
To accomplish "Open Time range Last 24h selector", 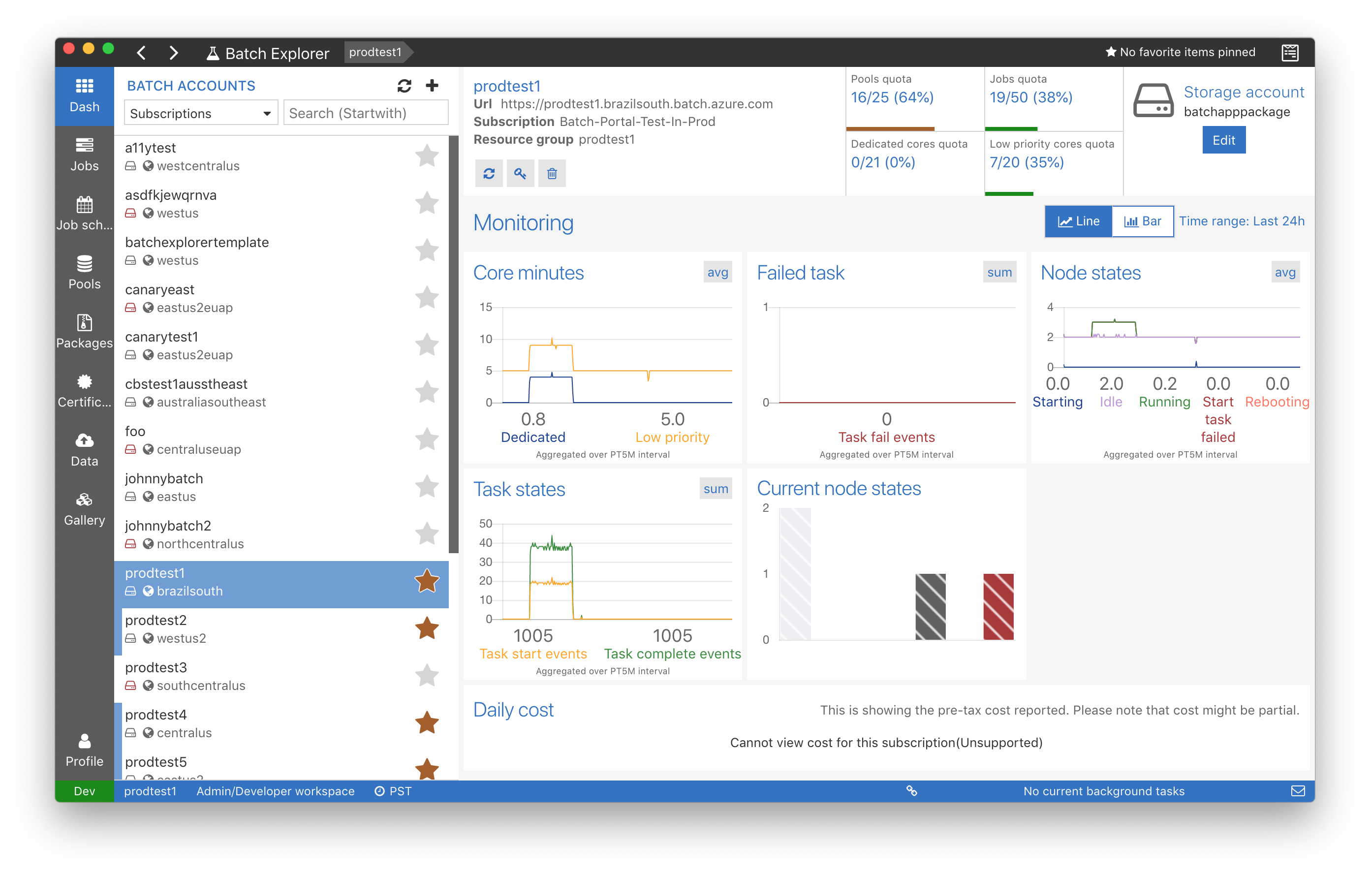I will (x=1241, y=221).
